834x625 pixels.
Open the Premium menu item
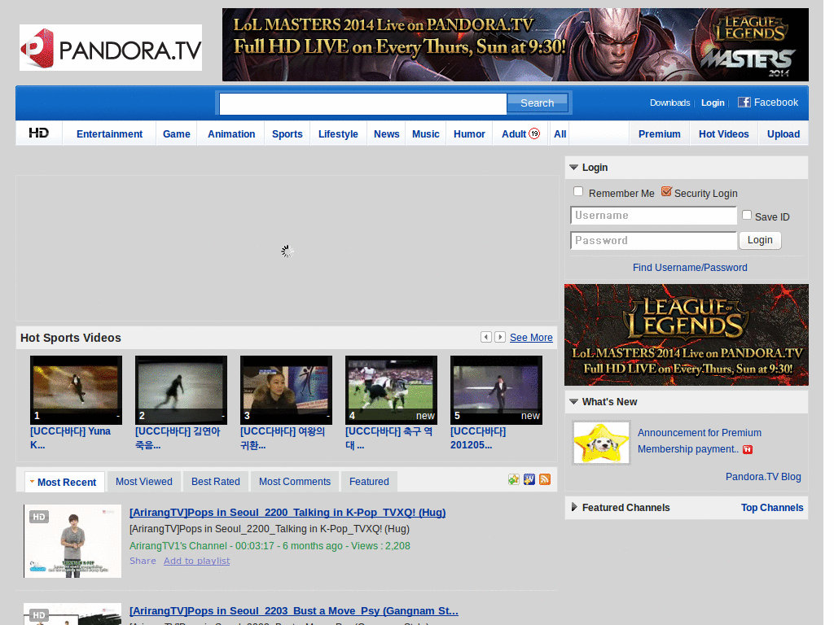click(660, 134)
